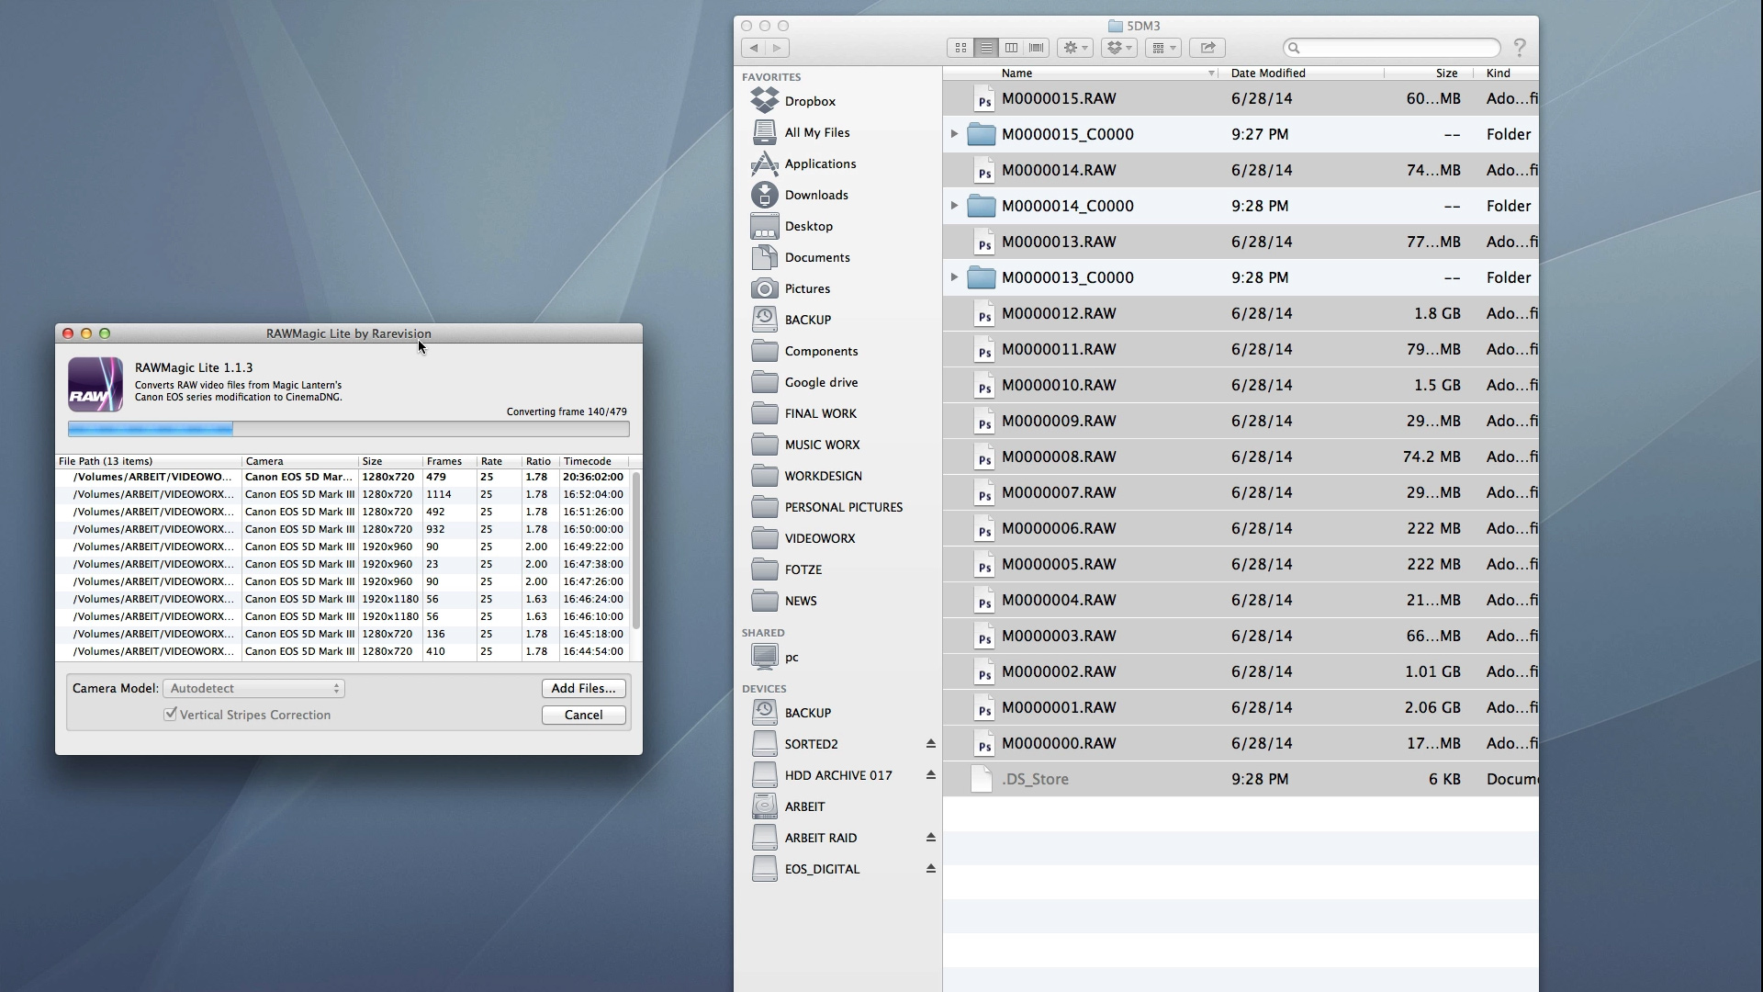The width and height of the screenshot is (1763, 992).
Task: Expand the M0000015_C0000 folder
Action: 954,134
